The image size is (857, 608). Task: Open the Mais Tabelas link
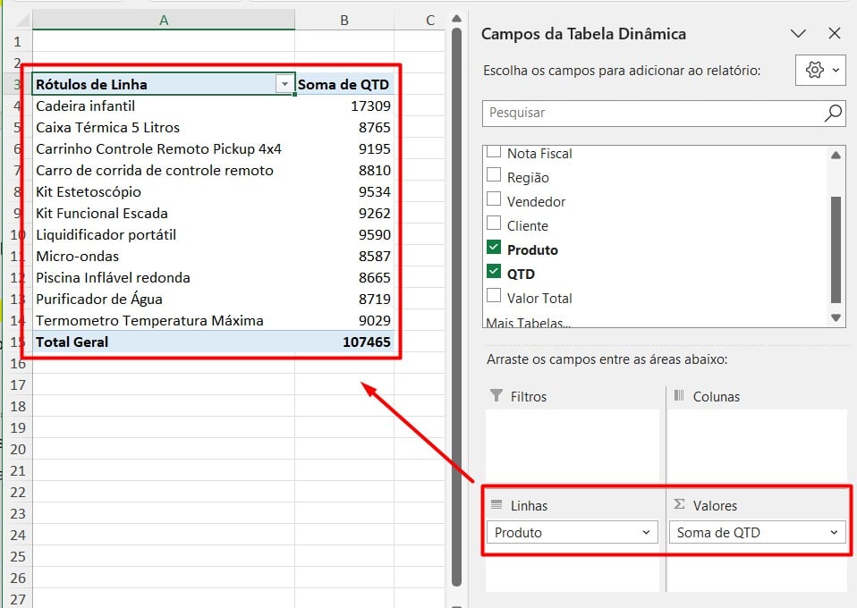[528, 323]
